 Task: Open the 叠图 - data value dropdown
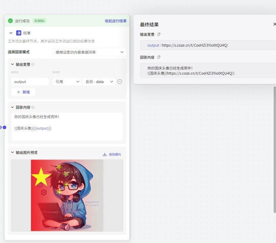point(99,82)
